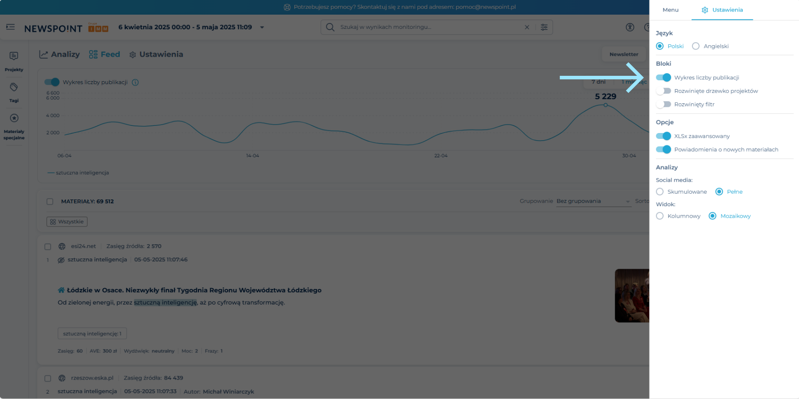The image size is (799, 399).
Task: Click Zasięg źródła: 84 439 text
Action: (x=154, y=378)
